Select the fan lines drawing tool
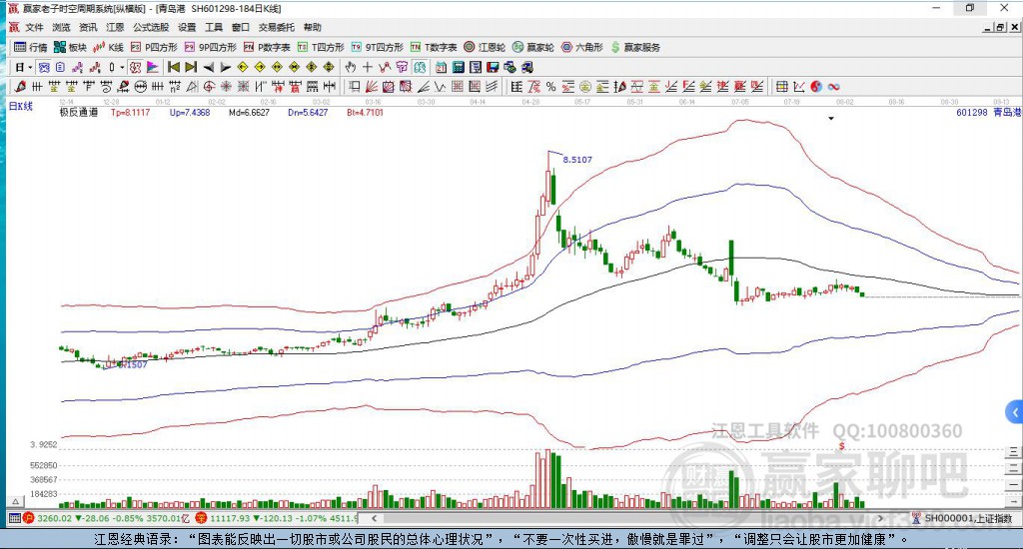This screenshot has width=1023, height=549. point(372,87)
